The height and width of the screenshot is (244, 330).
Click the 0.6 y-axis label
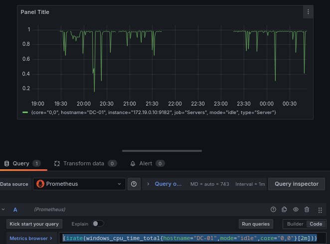[x=26, y=59]
